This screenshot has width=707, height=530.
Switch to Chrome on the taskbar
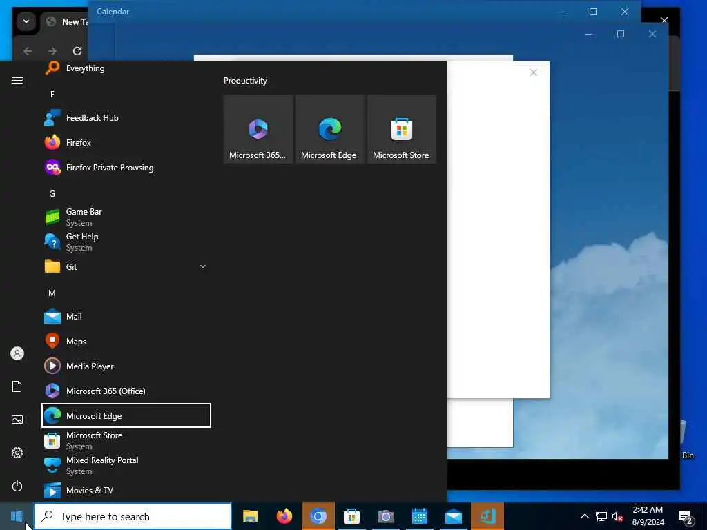pos(318,516)
